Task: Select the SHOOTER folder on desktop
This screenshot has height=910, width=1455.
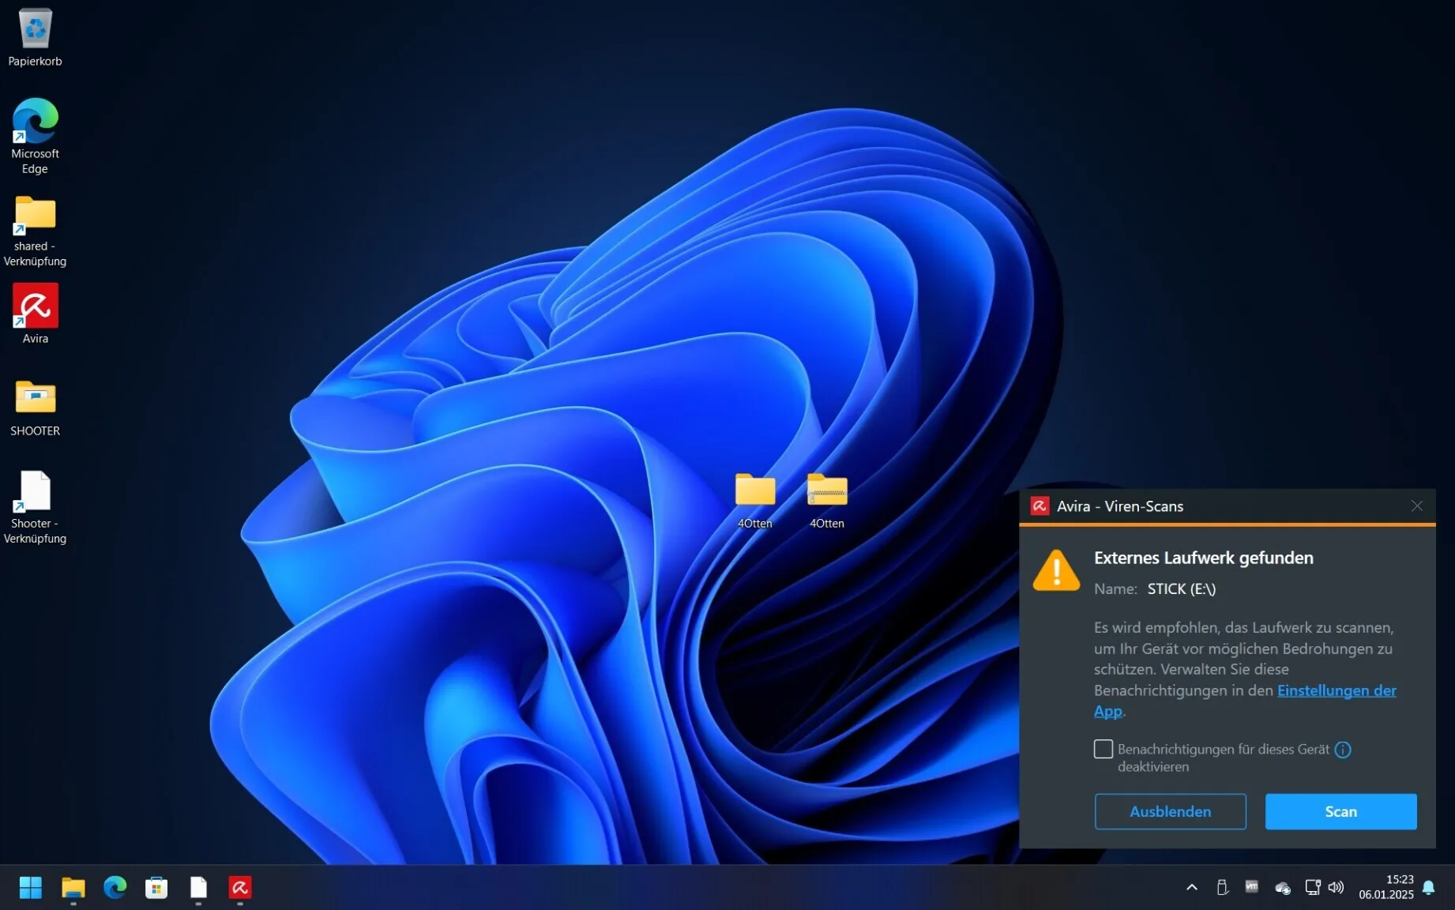Action: click(35, 398)
